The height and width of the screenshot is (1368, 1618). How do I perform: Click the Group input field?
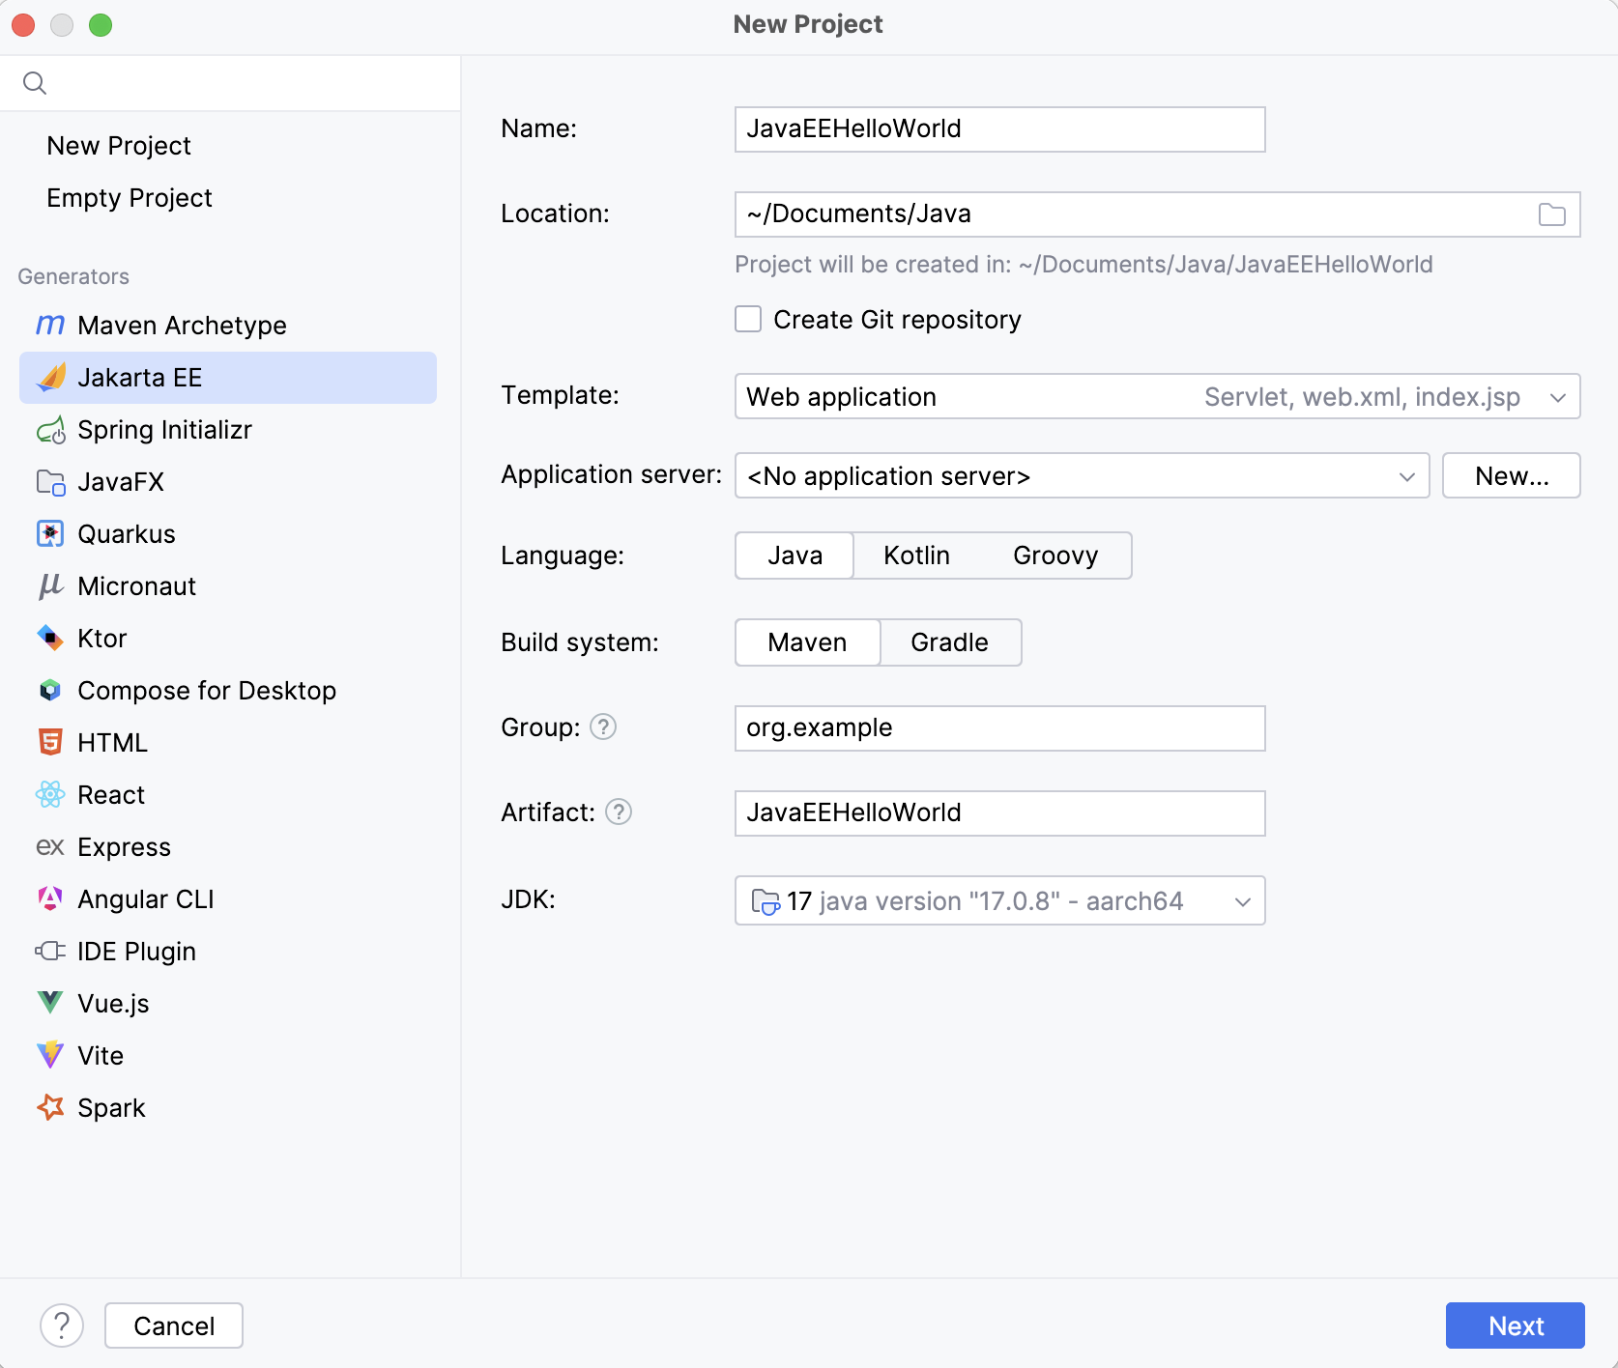(x=999, y=728)
